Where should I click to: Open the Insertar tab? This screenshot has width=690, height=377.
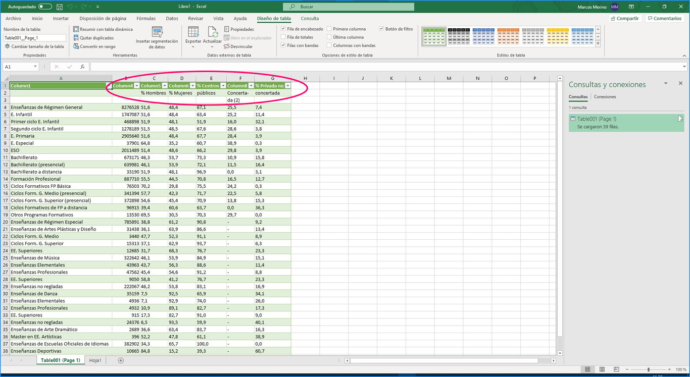pyautogui.click(x=61, y=18)
